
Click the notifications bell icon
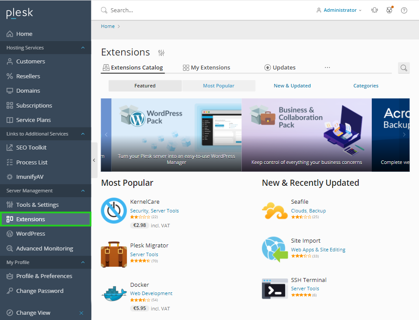(374, 10)
